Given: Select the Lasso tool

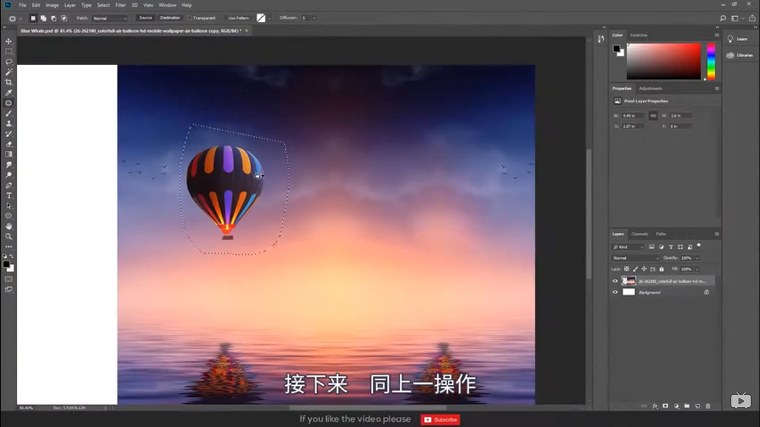Looking at the screenshot, I should click(x=9, y=62).
